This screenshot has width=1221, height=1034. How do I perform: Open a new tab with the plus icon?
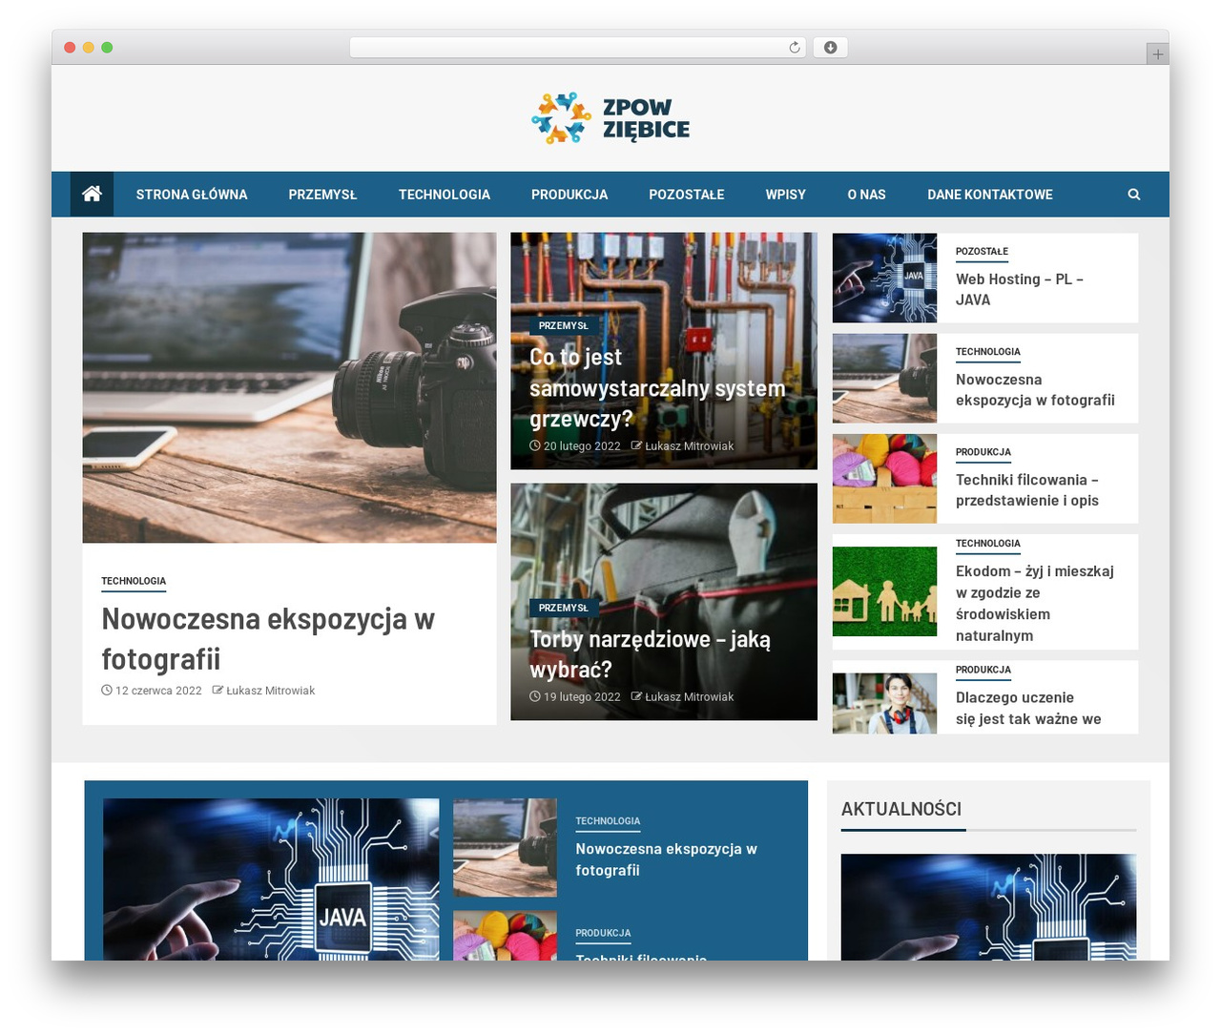click(x=1157, y=54)
